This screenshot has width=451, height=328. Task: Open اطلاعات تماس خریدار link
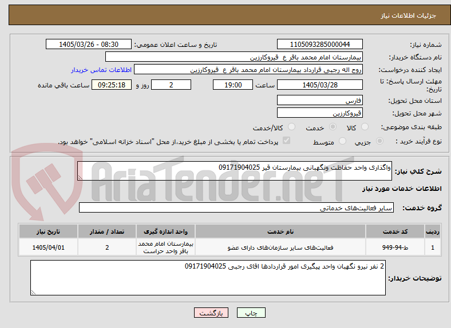[x=101, y=70]
